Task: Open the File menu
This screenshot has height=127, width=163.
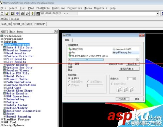Action: (x=3, y=8)
